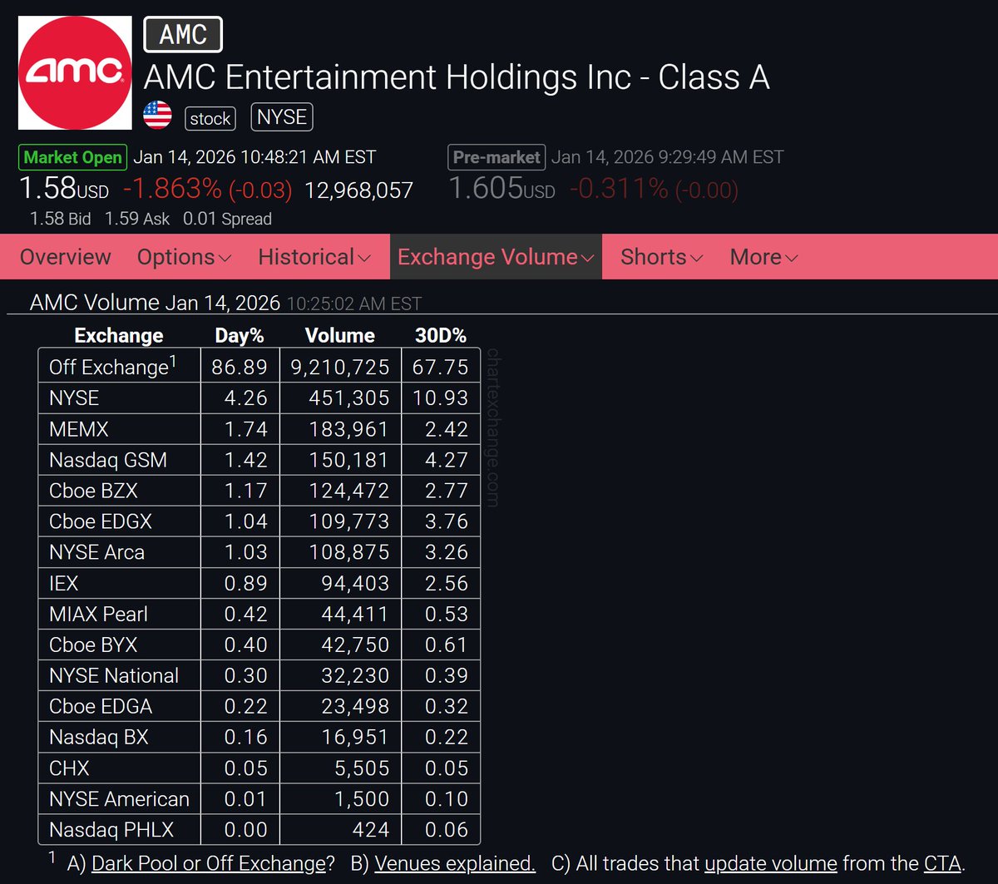Click the AMC Entertainment Holdings company title
The width and height of the screenshot is (998, 884).
[x=457, y=77]
